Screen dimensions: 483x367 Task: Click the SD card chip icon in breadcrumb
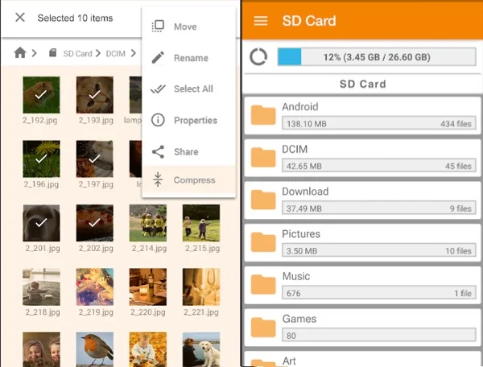pyautogui.click(x=52, y=53)
